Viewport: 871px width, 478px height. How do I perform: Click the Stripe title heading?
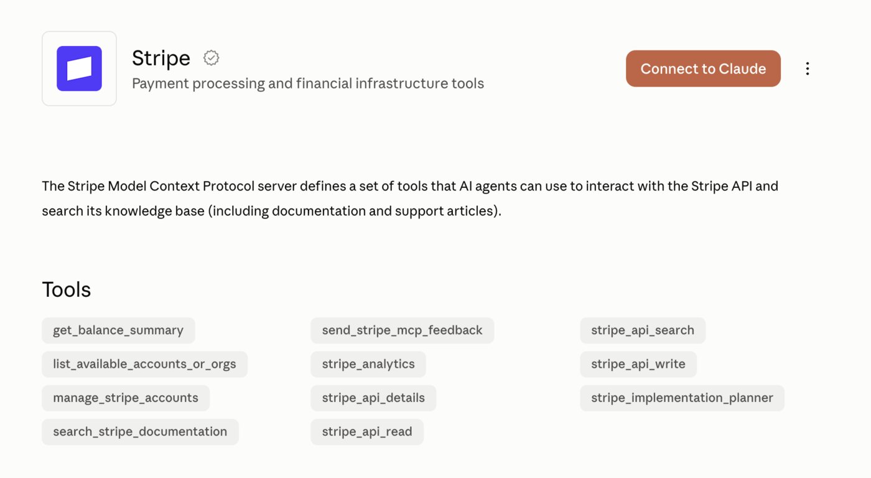click(161, 58)
